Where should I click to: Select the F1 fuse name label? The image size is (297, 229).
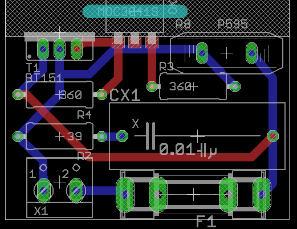tap(206, 222)
